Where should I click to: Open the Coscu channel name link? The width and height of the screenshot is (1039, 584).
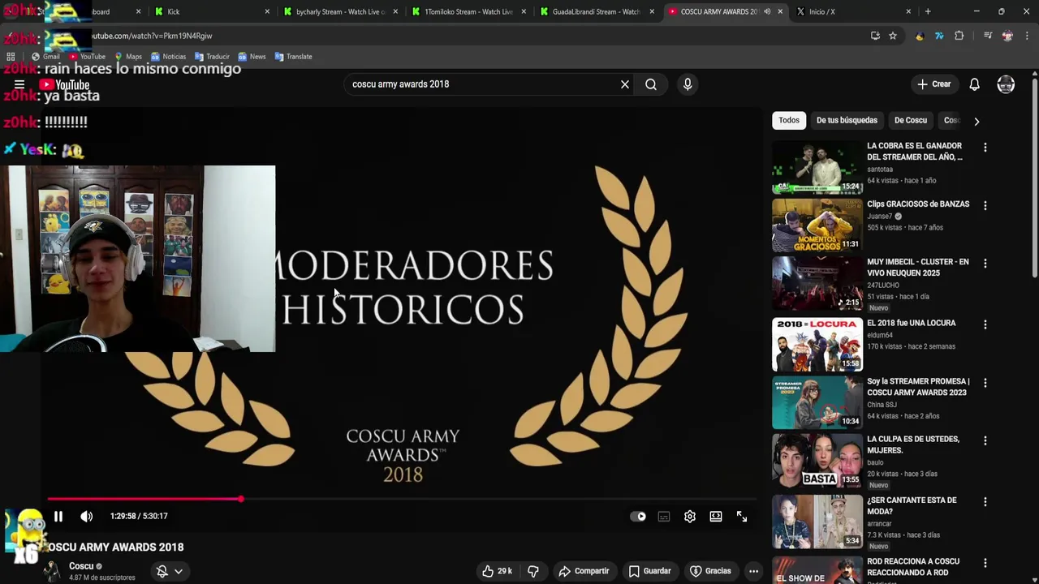click(81, 566)
